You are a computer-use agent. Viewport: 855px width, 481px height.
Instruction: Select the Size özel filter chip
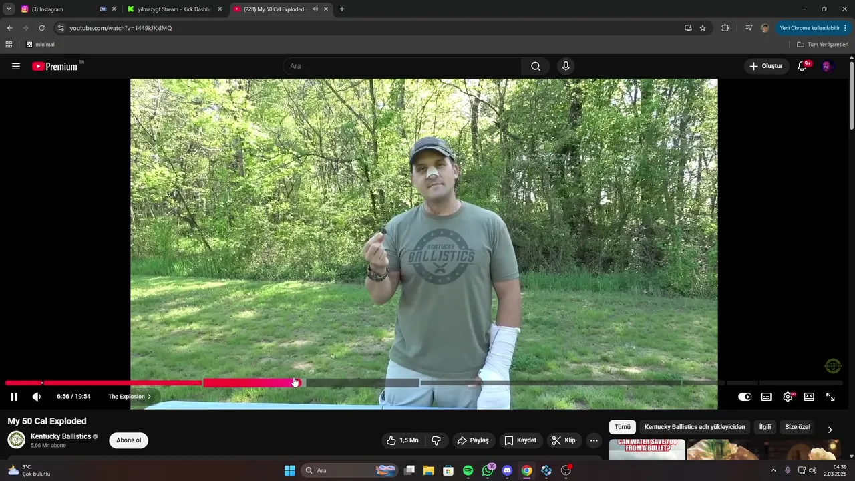(x=797, y=427)
